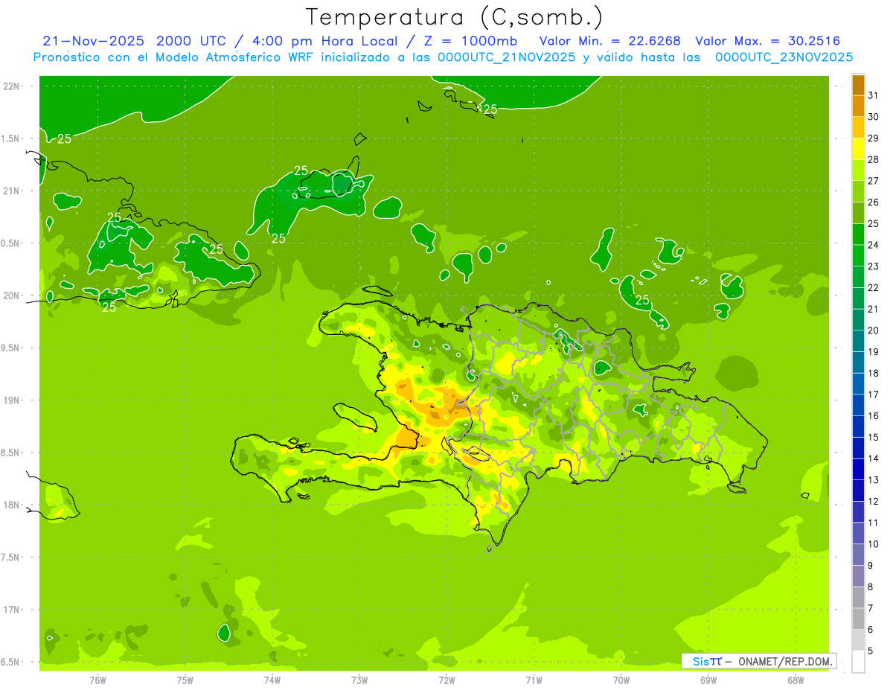Click the "68W" longitude label
This screenshot has height=690, width=893.
[x=796, y=680]
